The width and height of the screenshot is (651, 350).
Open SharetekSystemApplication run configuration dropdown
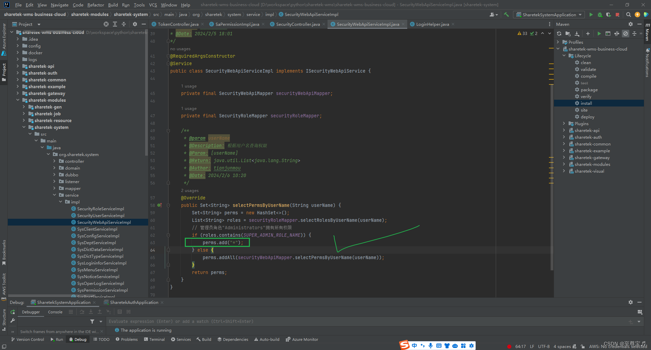pos(549,15)
